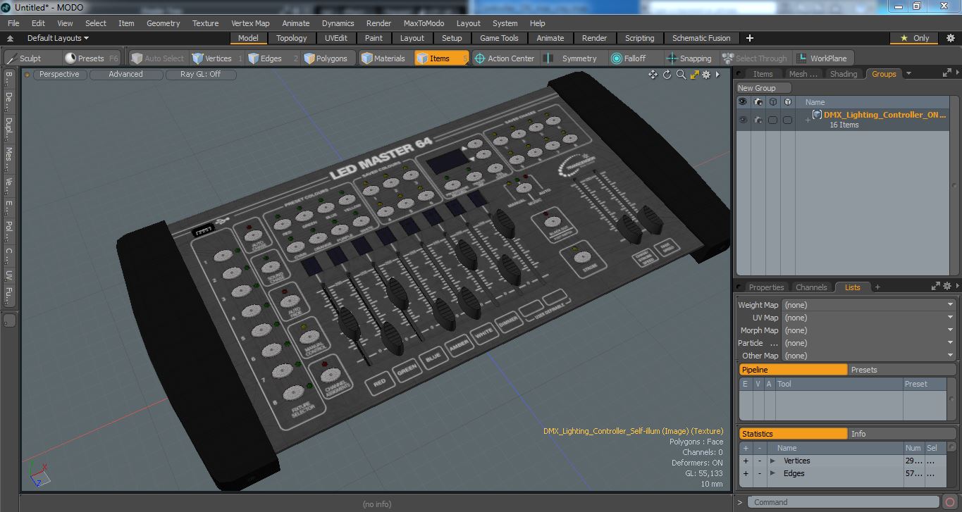Switch to Materials selection mode
The height and width of the screenshot is (512, 962).
pos(385,58)
